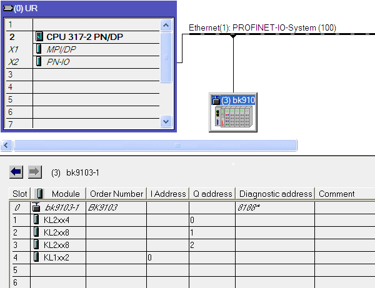The image size is (375, 288).
Task: Select the bk910 device station icon
Action: tap(216, 100)
